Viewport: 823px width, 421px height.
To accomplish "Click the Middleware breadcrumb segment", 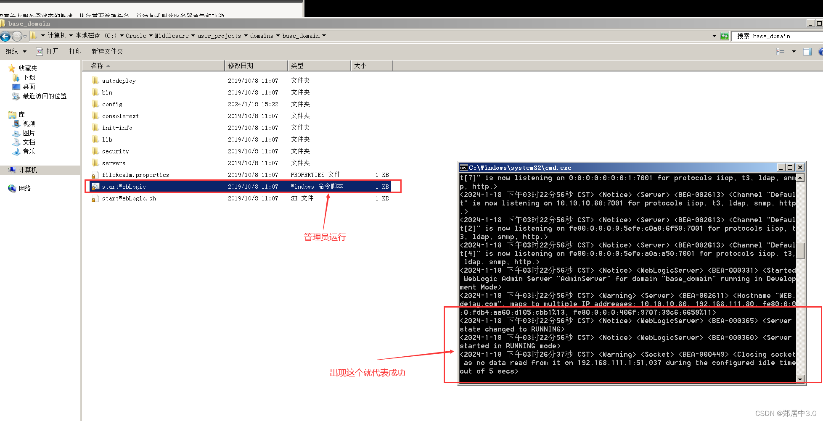I will pos(172,36).
